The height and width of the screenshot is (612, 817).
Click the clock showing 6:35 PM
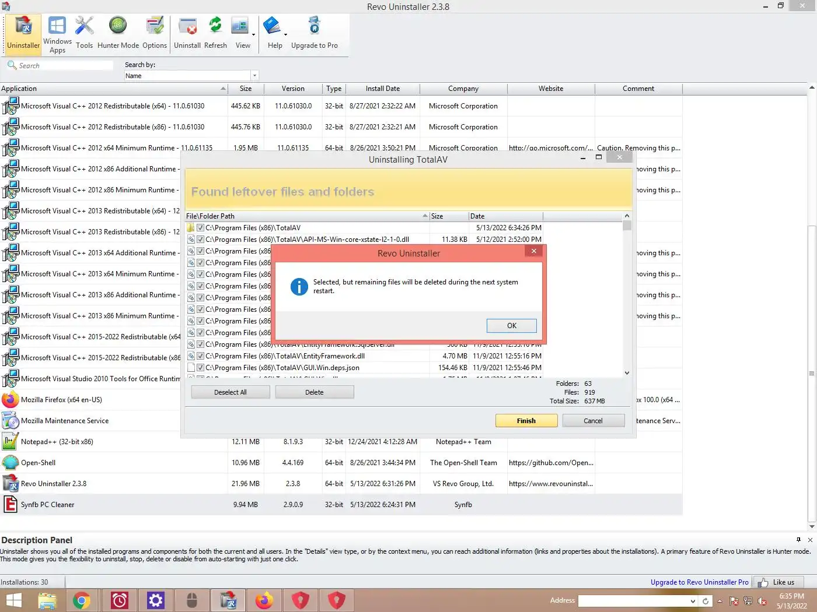[x=792, y=596]
